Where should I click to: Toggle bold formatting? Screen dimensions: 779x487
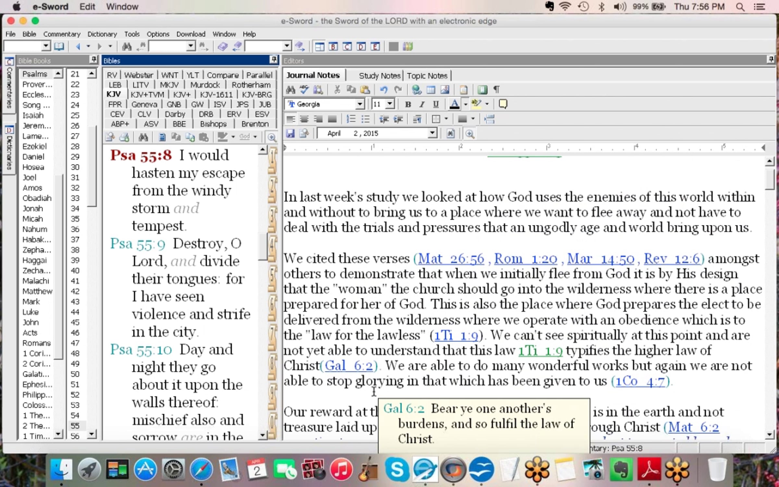click(408, 104)
